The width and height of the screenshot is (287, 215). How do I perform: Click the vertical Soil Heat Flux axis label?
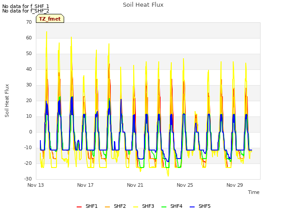[7, 100]
